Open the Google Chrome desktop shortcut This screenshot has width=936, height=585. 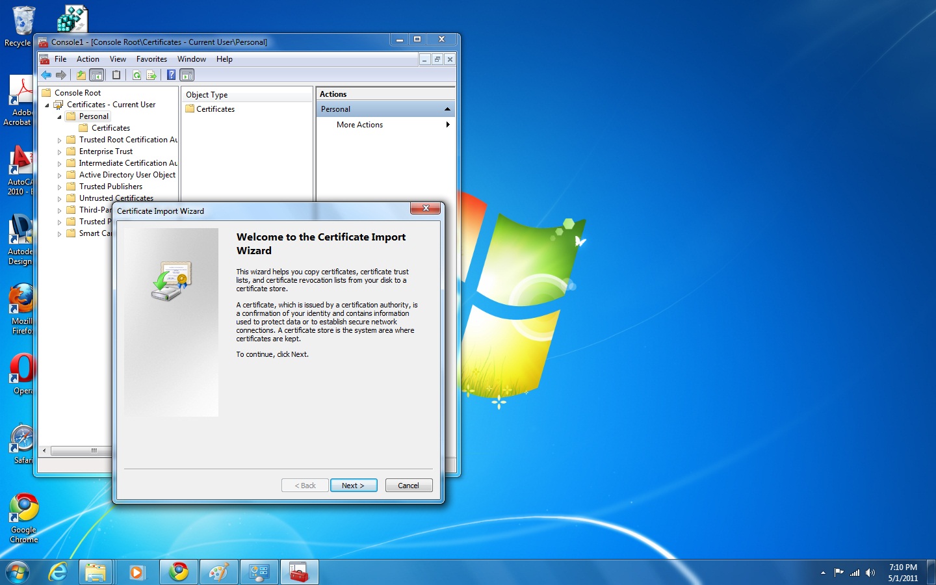tap(23, 518)
